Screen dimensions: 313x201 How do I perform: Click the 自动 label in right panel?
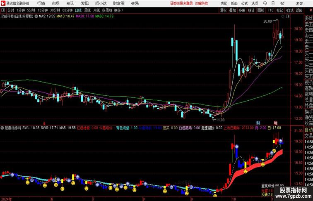click(x=308, y=130)
